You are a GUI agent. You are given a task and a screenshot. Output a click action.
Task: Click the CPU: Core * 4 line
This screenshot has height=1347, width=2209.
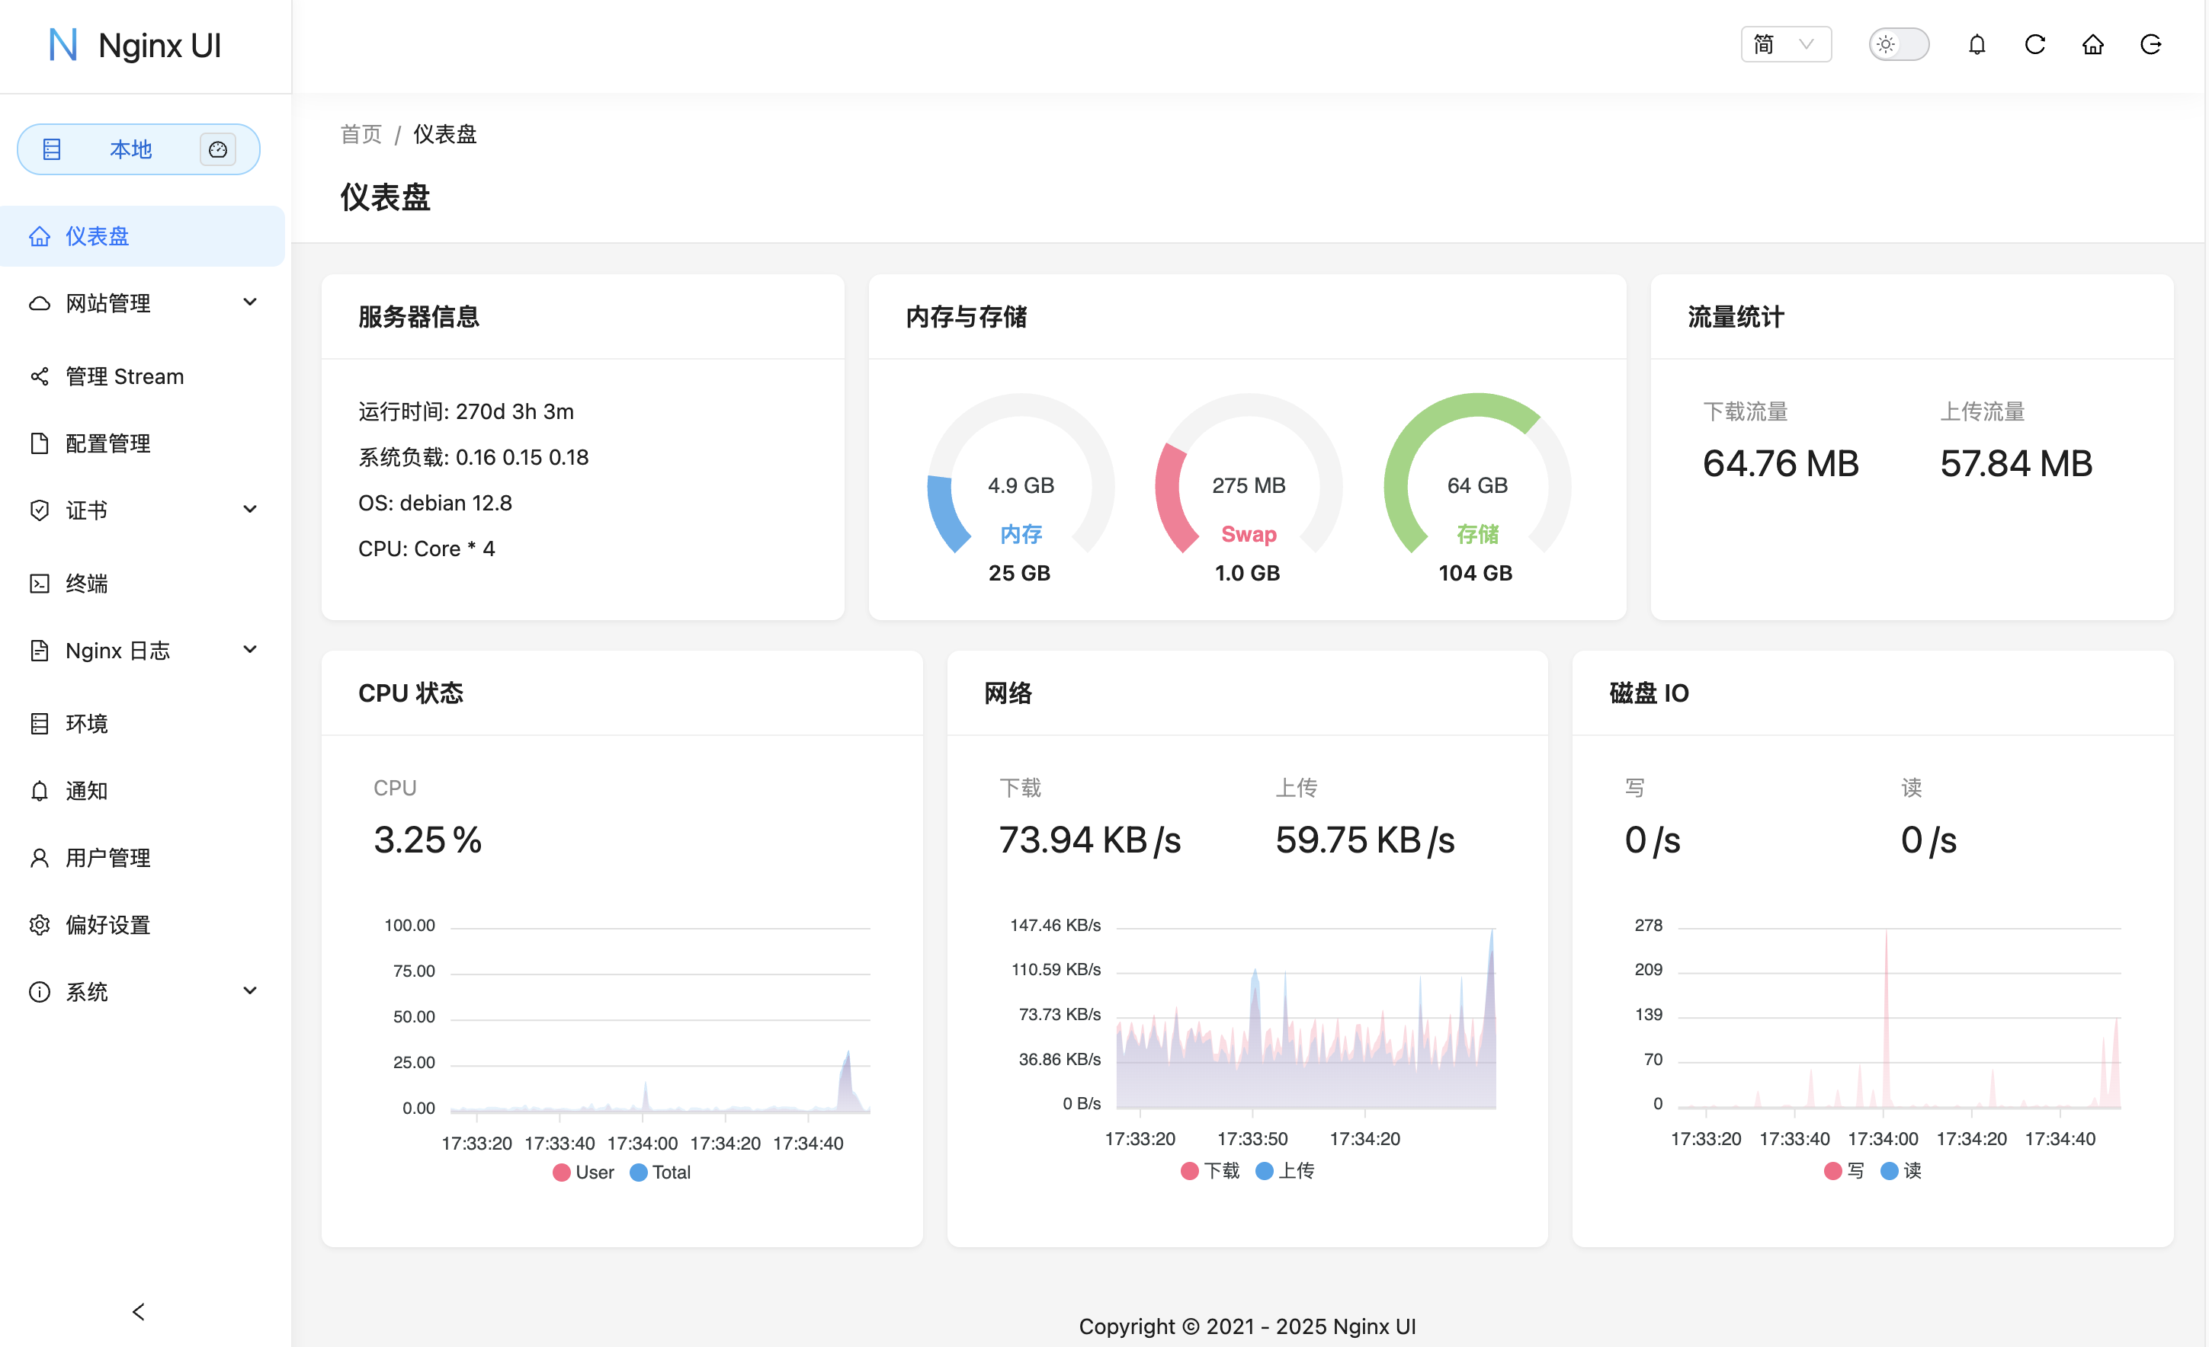[427, 549]
